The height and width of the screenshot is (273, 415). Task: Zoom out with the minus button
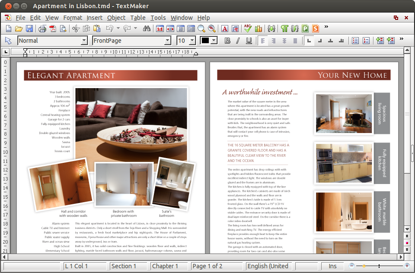click(x=351, y=266)
